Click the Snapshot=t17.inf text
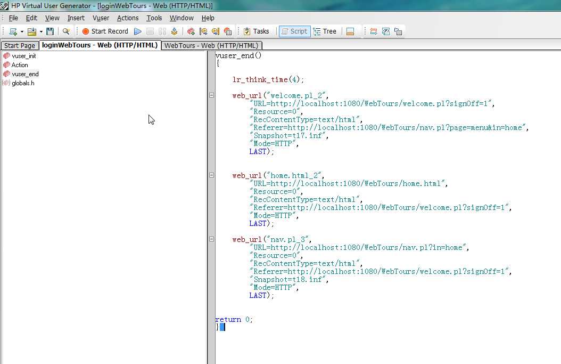Screen dimensions: 561x364 coord(288,136)
